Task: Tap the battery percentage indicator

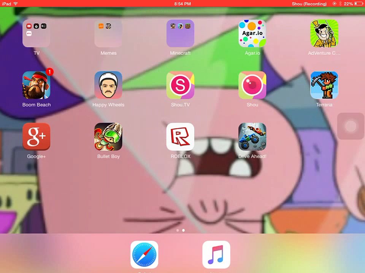Action: (348, 4)
